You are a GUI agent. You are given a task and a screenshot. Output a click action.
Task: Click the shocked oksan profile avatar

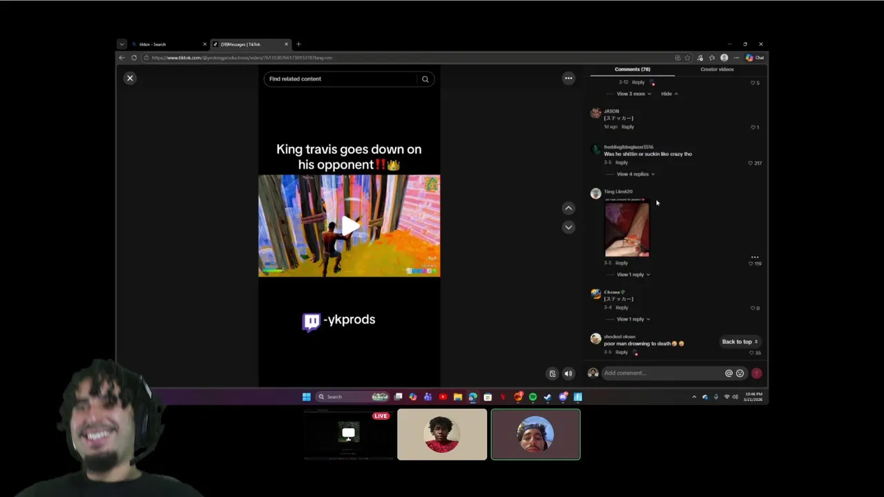point(596,339)
